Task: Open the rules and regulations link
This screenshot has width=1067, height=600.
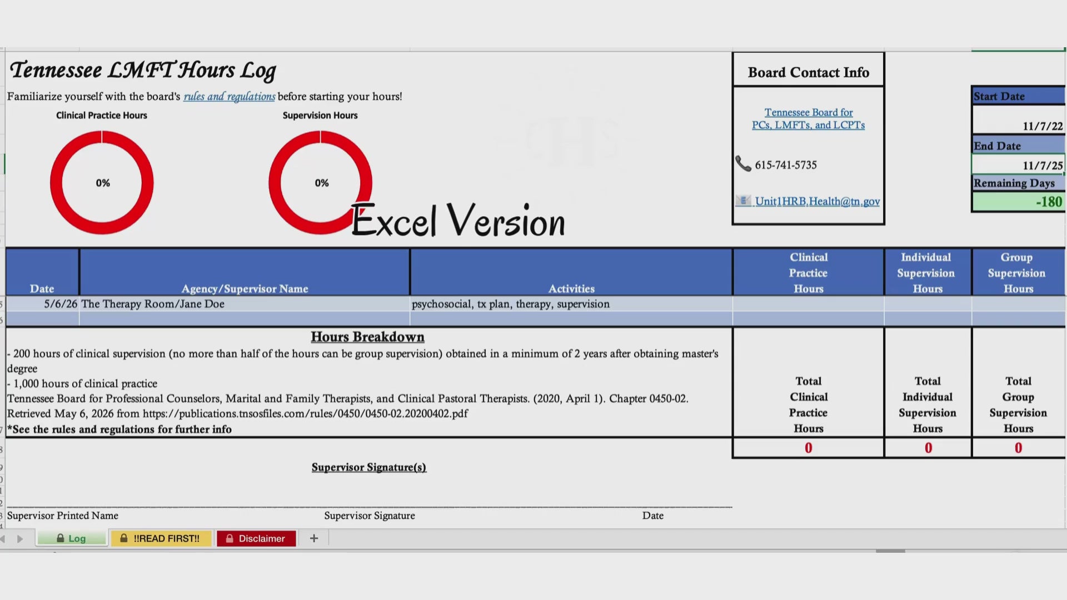Action: click(229, 96)
